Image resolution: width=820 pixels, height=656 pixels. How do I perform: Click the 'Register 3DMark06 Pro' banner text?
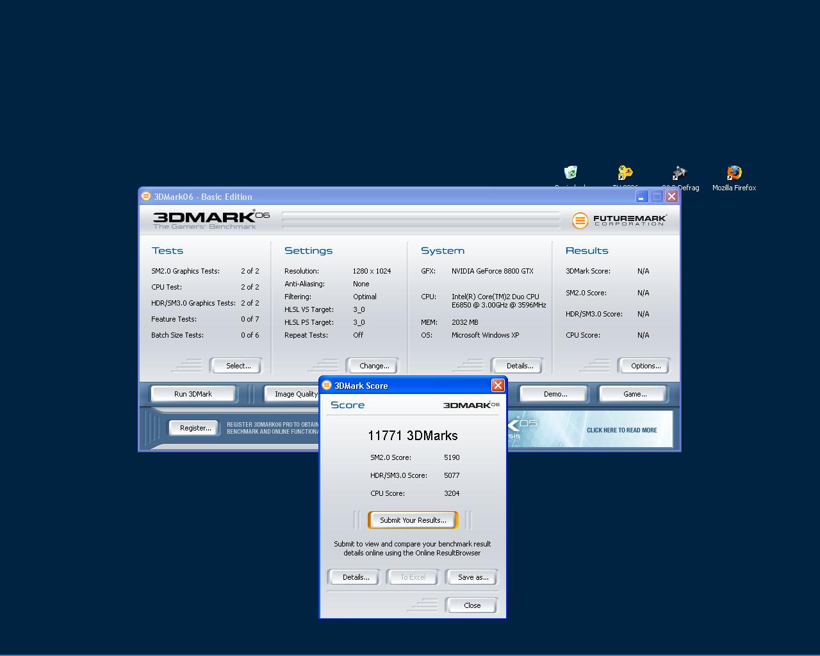pos(272,428)
